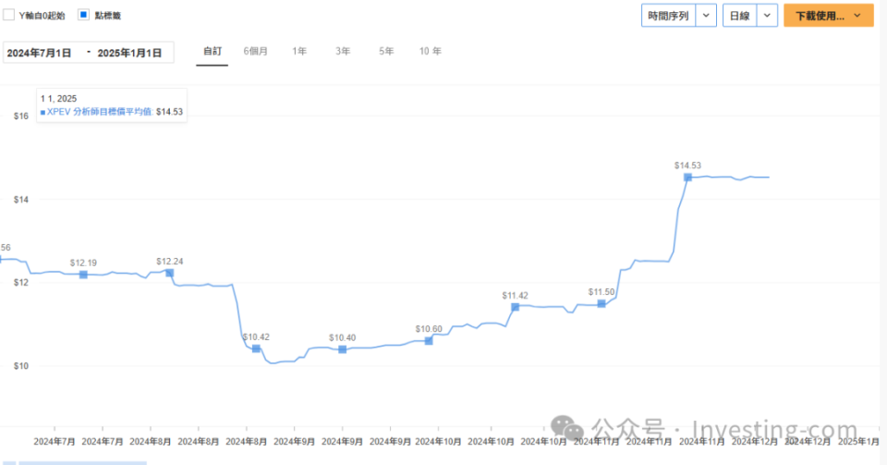Click the tooltip date 1 1, 2025

(59, 98)
